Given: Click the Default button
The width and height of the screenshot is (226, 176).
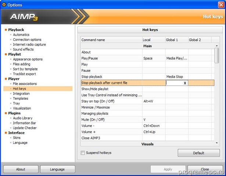Looking at the screenshot, I should pyautogui.click(x=199, y=153).
